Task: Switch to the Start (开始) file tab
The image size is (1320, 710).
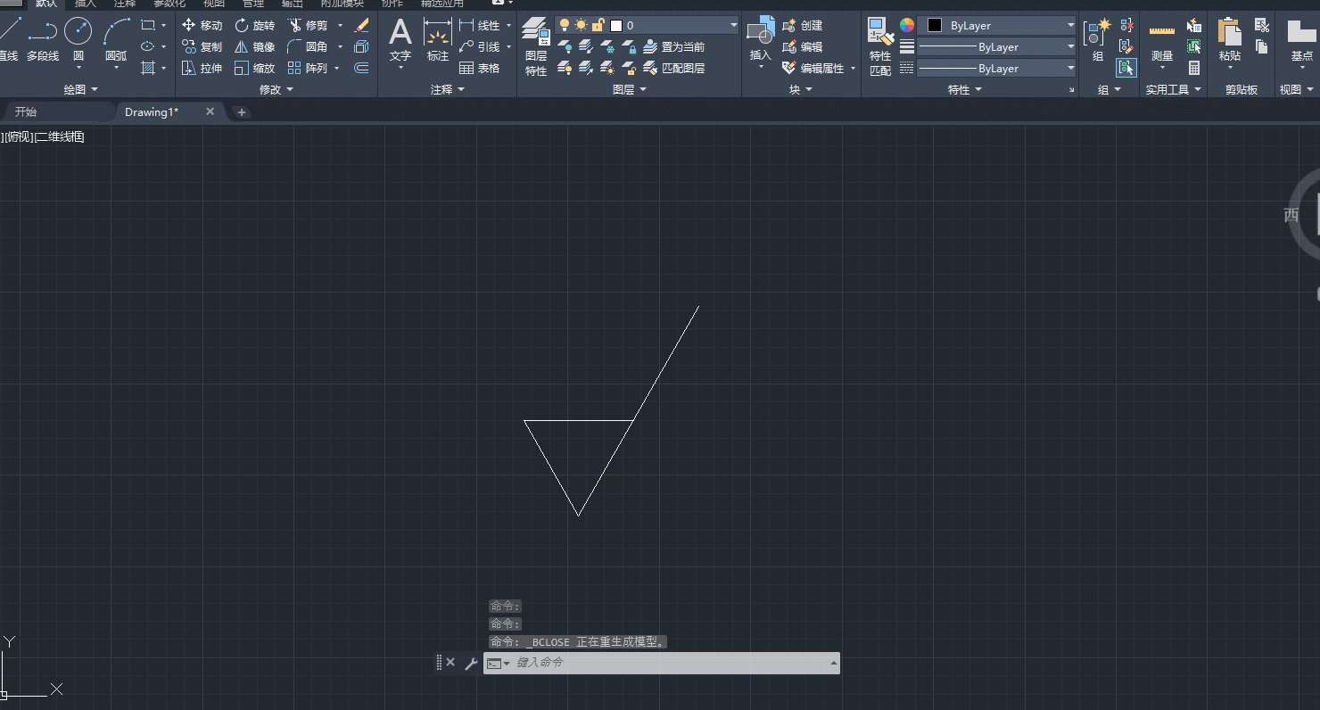Action: point(26,112)
